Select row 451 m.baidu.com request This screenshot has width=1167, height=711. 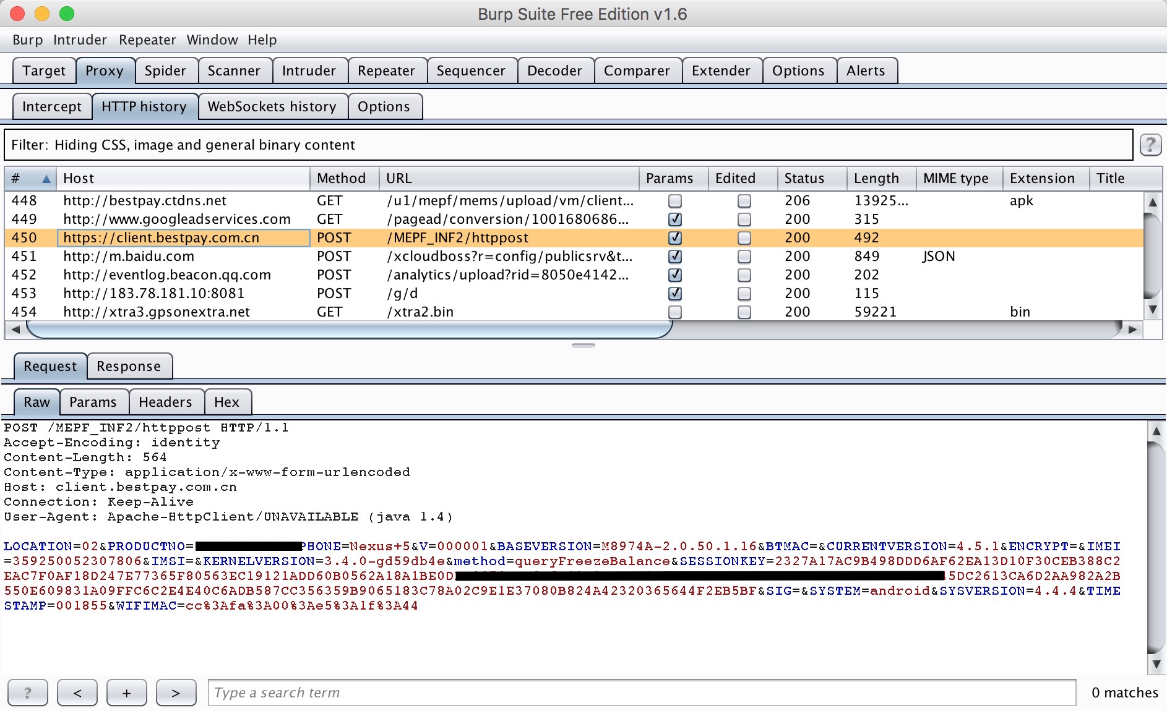pyautogui.click(x=574, y=257)
